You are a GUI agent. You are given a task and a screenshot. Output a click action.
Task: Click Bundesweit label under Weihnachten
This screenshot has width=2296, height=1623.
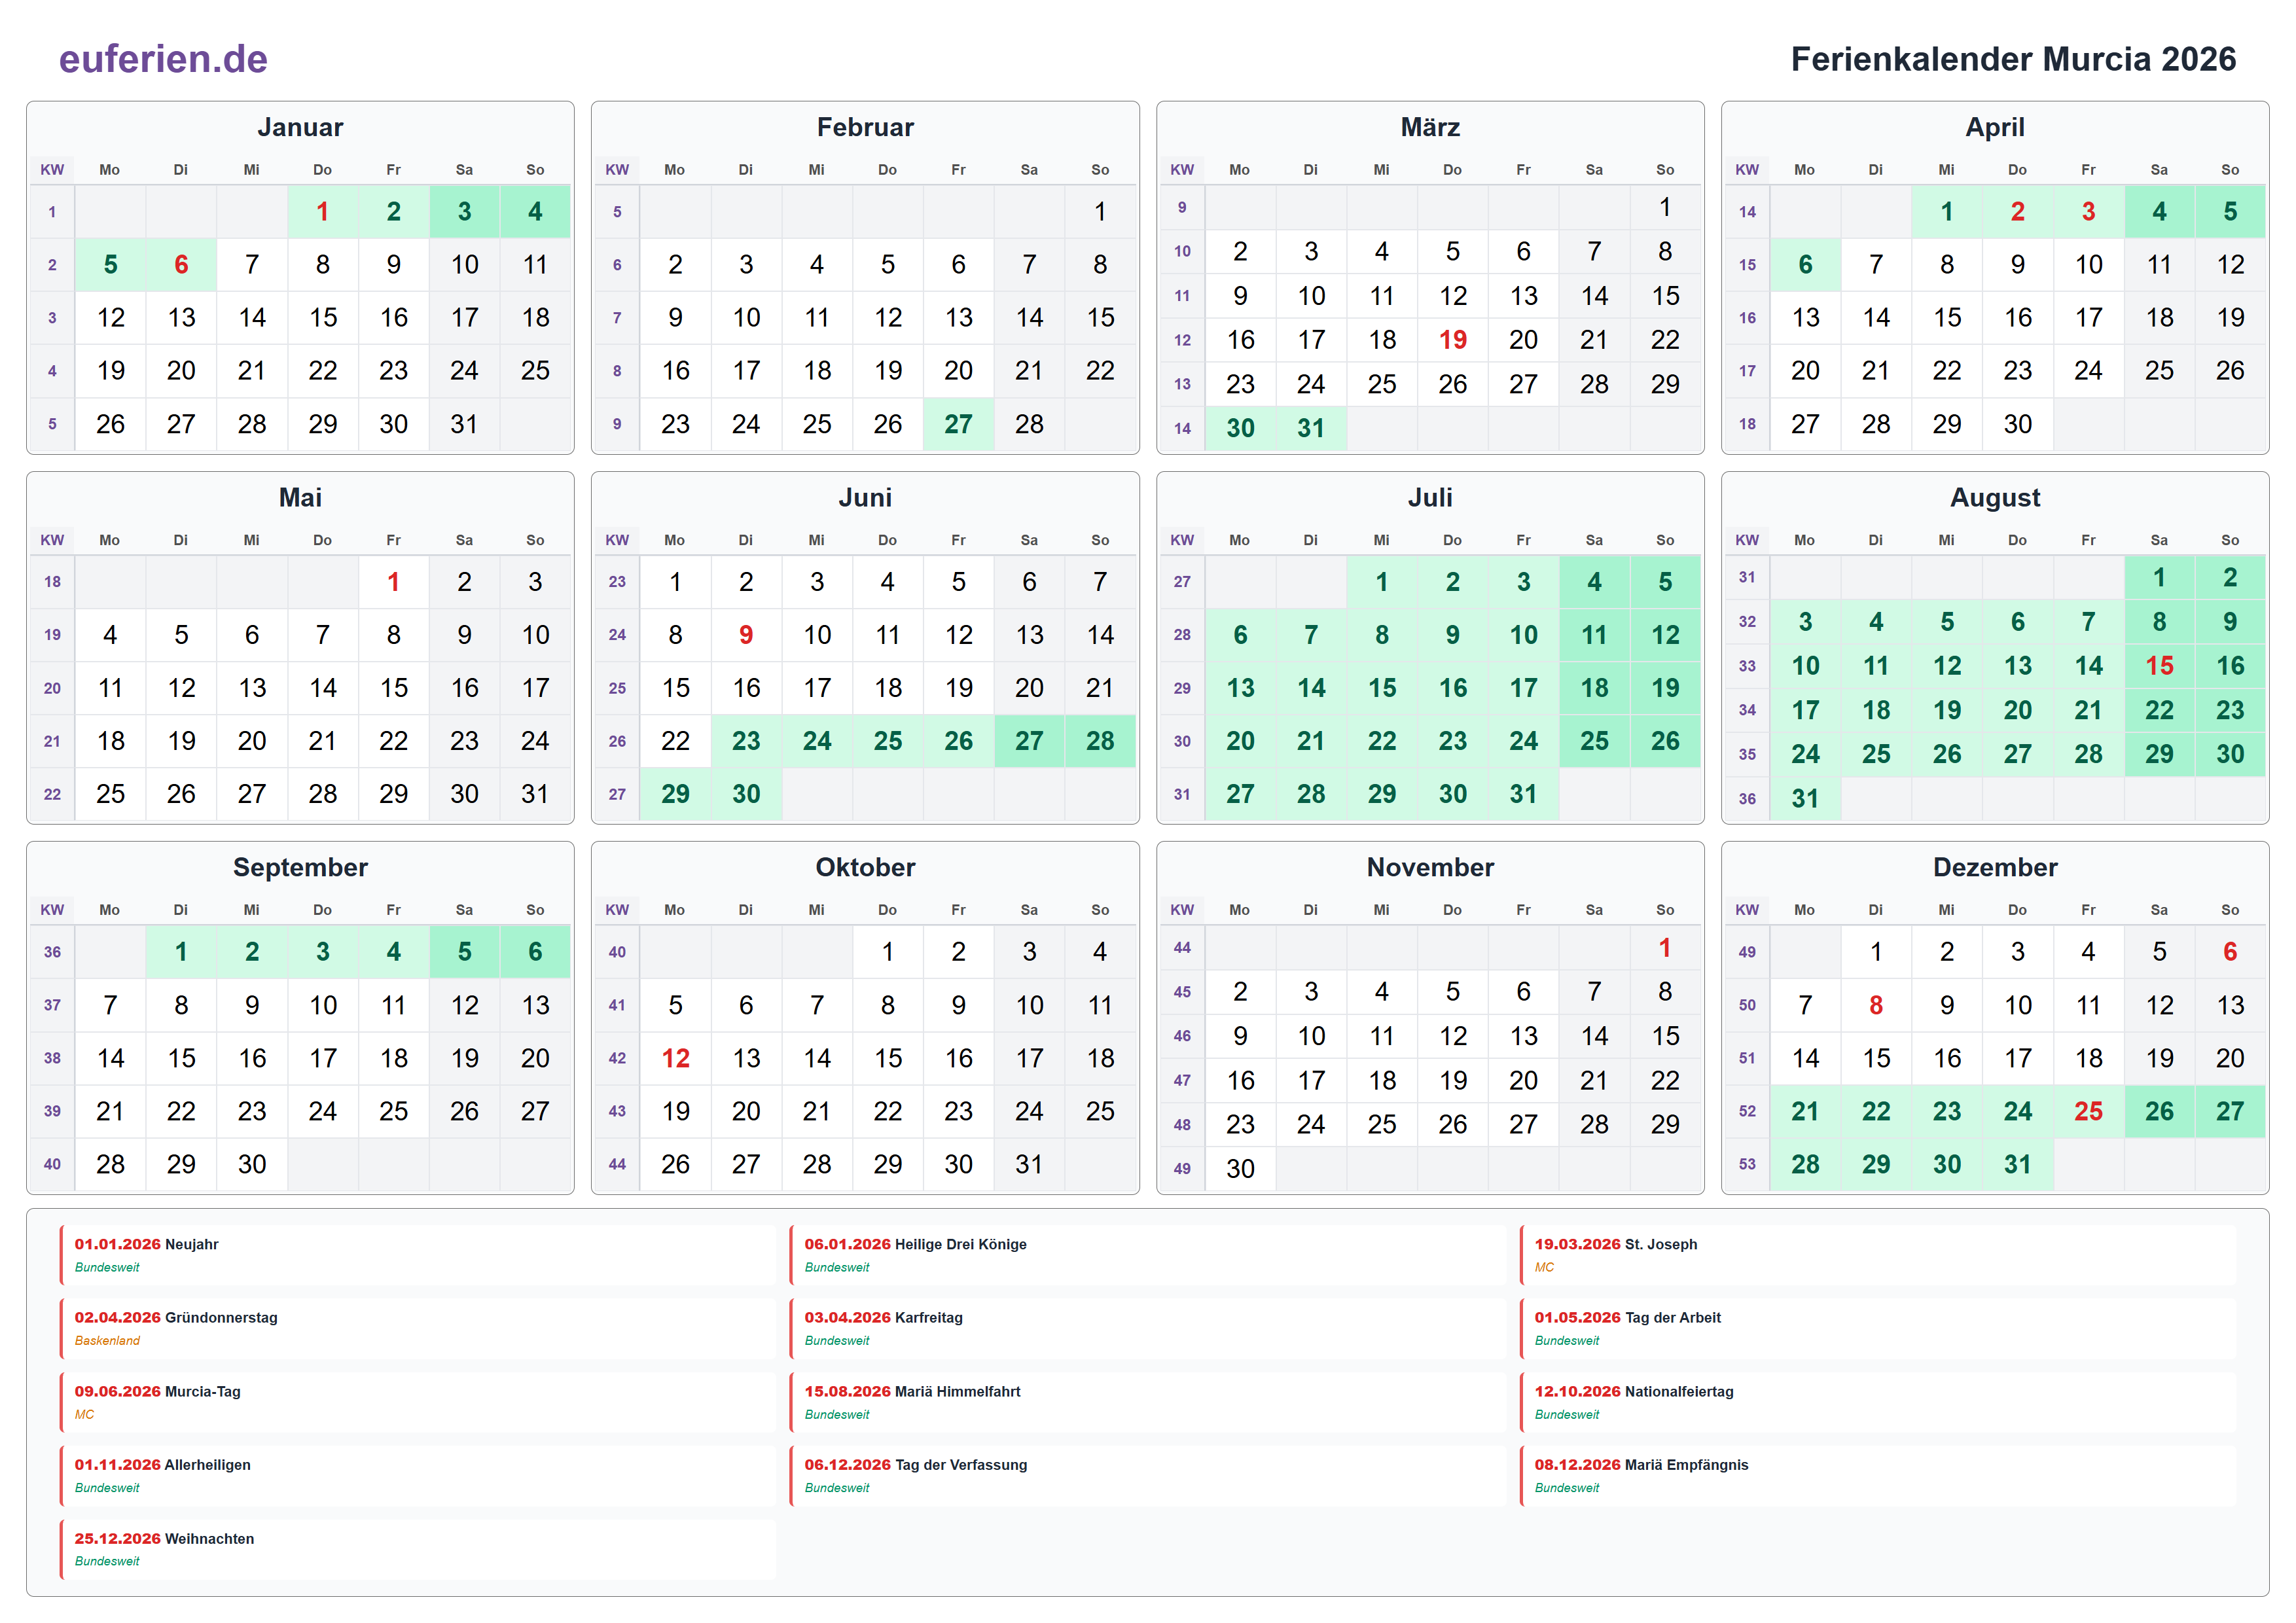click(x=107, y=1561)
